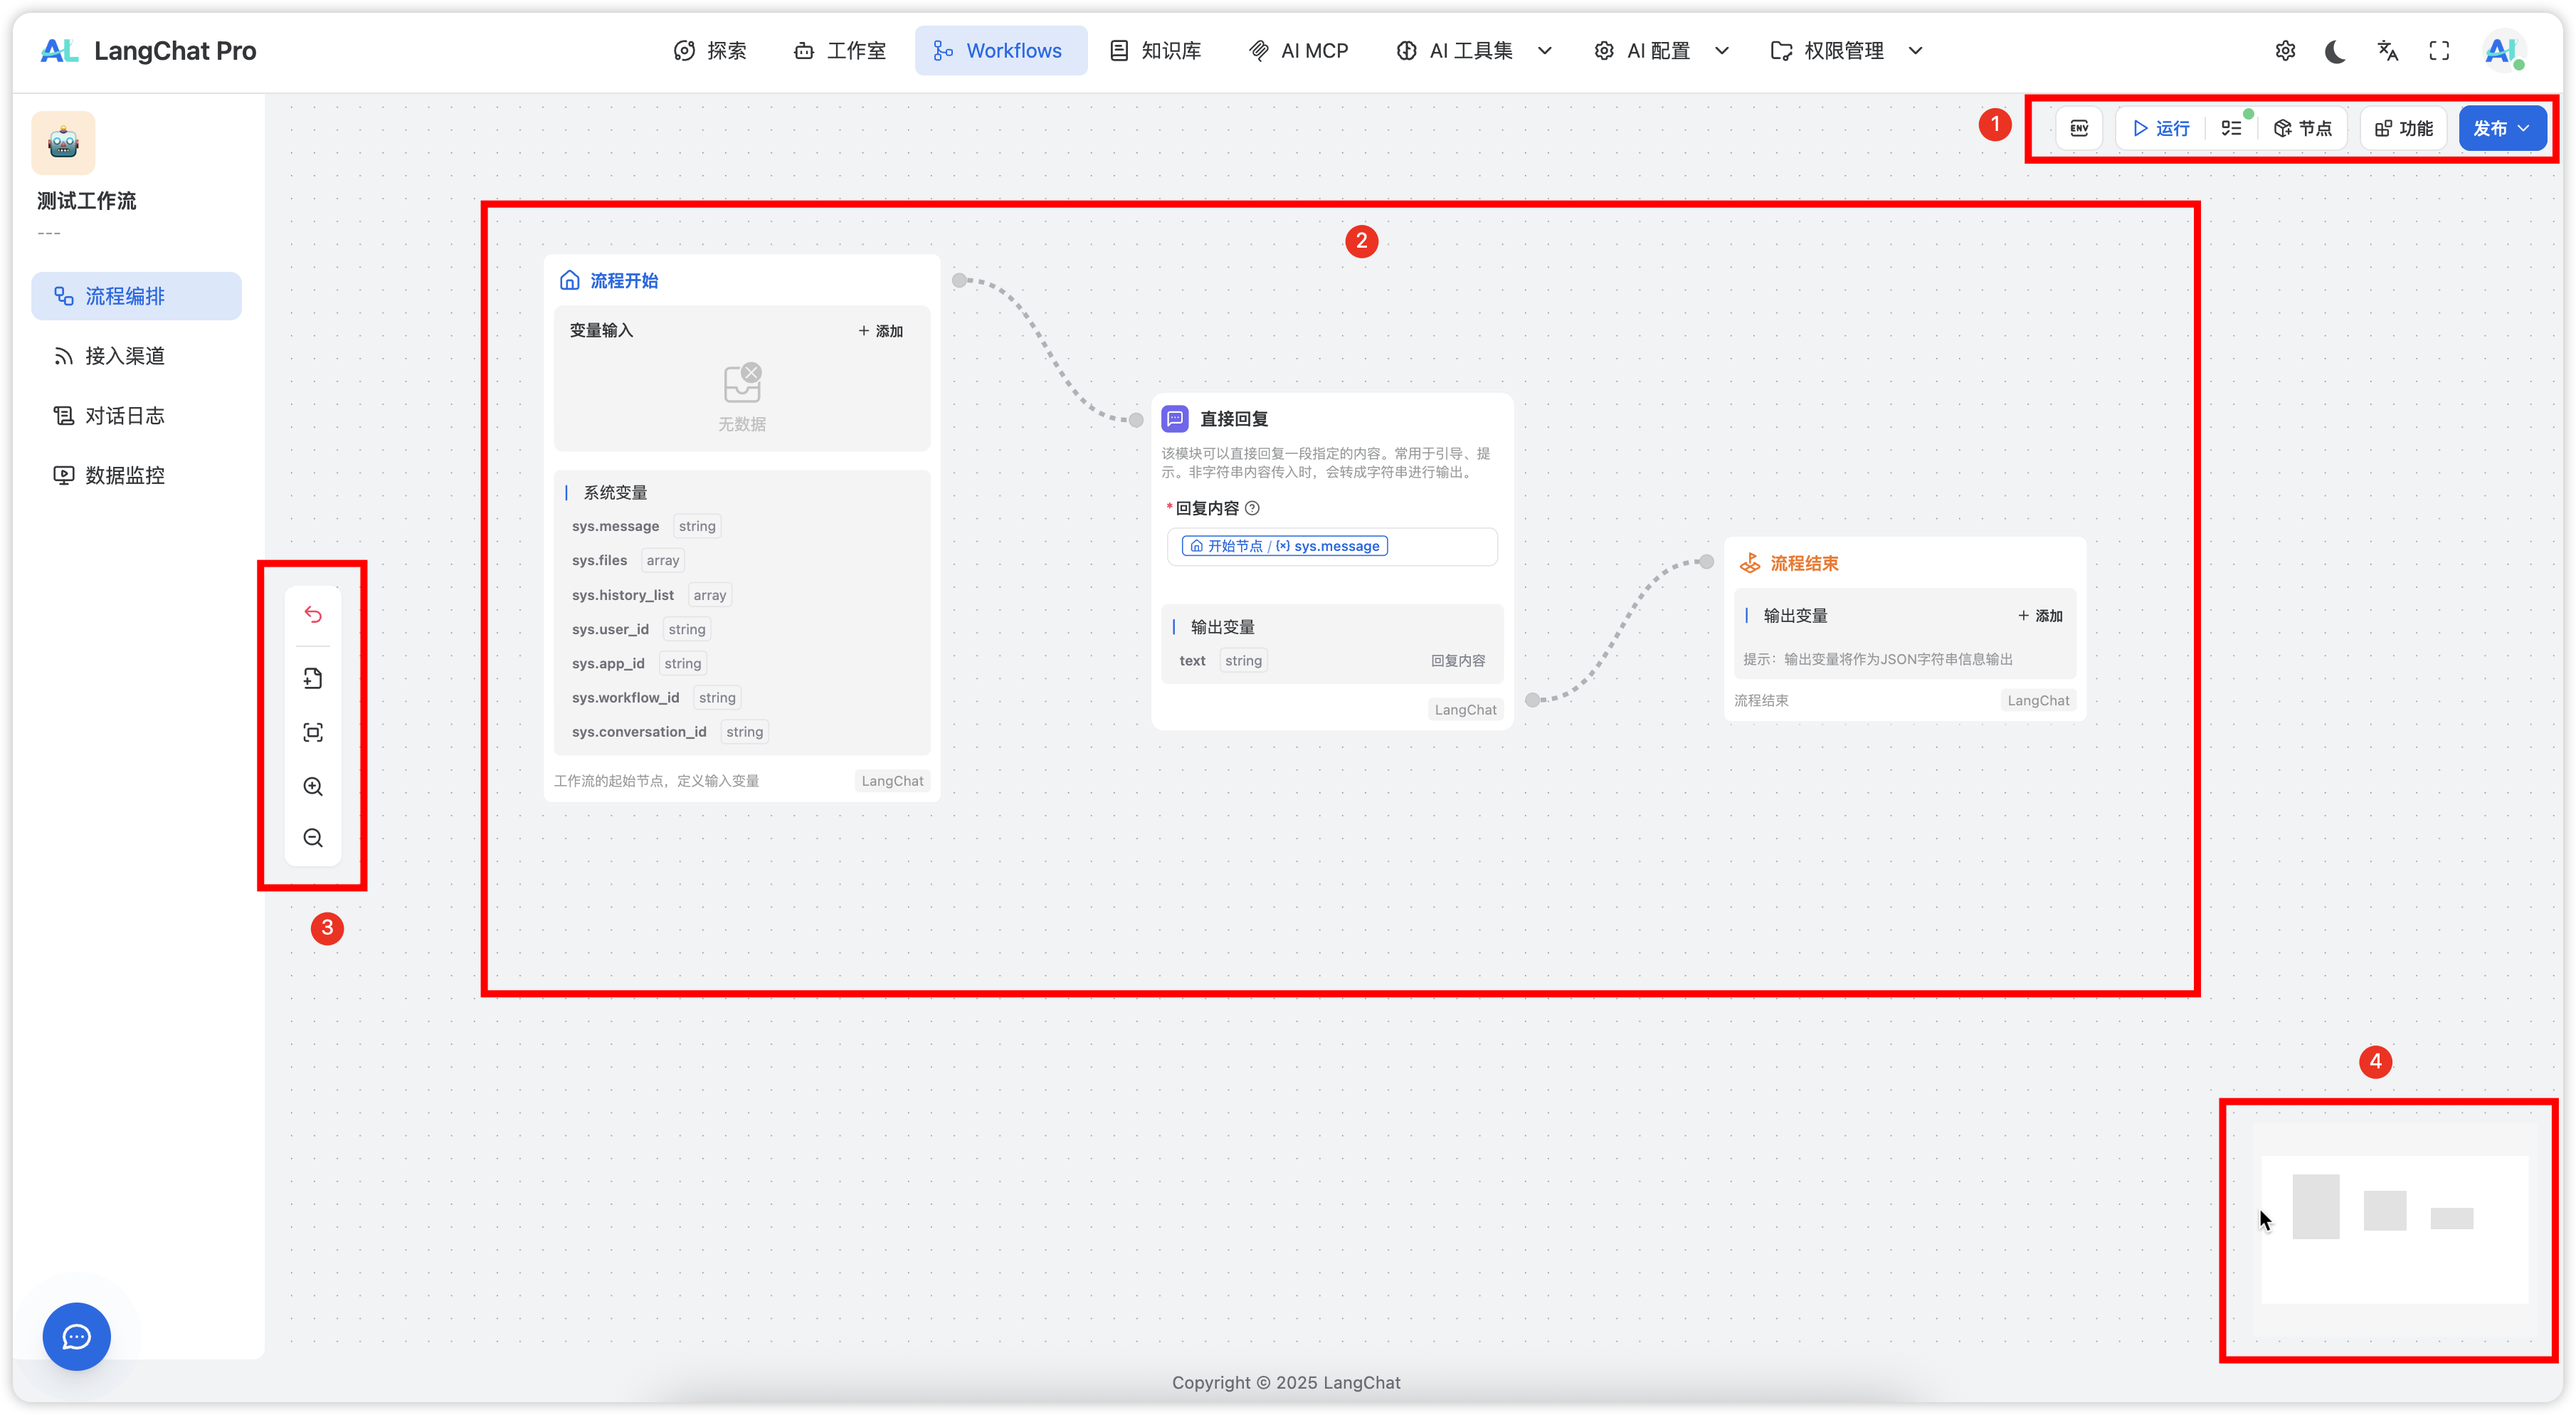Click the import file icon in canvas toolbar
This screenshot has height=1415, width=2576.
click(313, 679)
